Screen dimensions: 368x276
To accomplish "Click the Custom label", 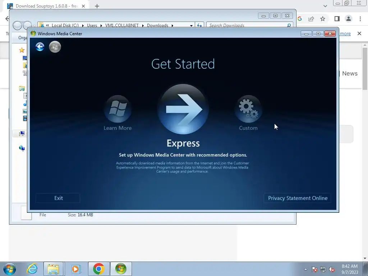I will [x=248, y=128].
